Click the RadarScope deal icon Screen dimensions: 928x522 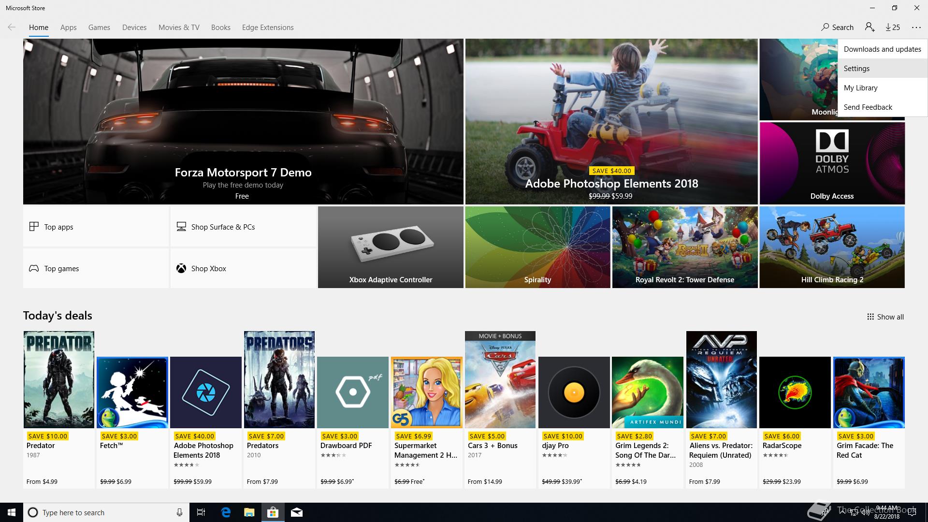[795, 392]
